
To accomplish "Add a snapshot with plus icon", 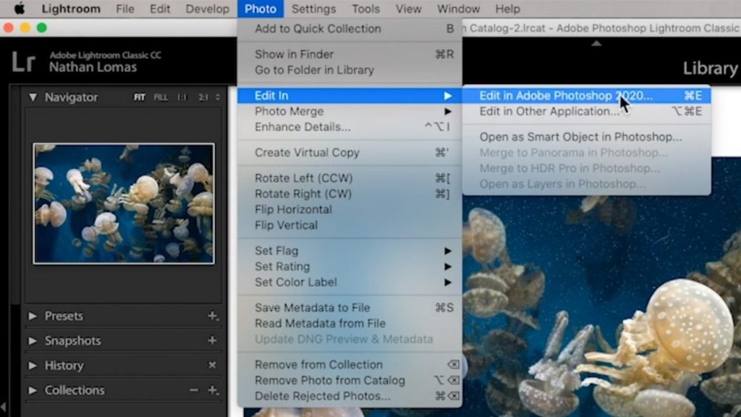I will (212, 340).
